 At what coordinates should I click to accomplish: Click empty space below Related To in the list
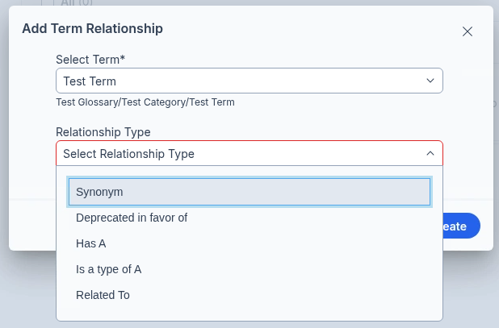pos(249,313)
